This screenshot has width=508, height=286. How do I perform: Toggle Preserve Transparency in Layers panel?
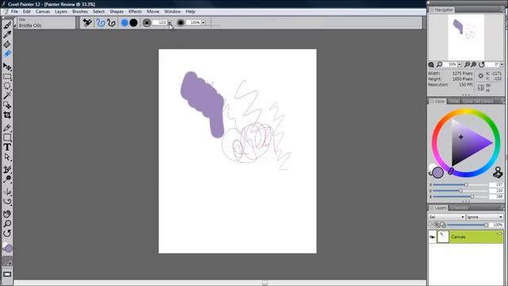click(430, 225)
